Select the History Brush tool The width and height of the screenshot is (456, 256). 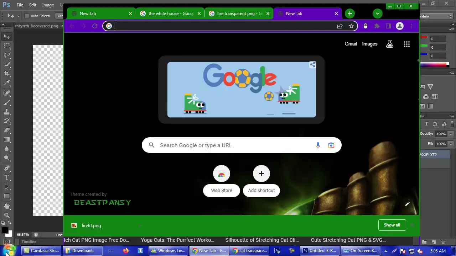pyautogui.click(x=7, y=121)
